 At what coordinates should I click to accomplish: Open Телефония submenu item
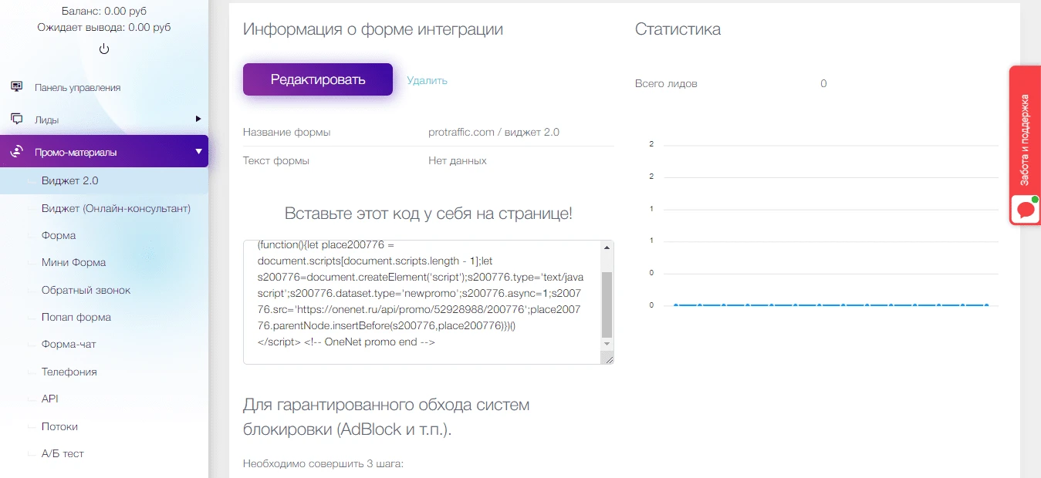pos(69,372)
